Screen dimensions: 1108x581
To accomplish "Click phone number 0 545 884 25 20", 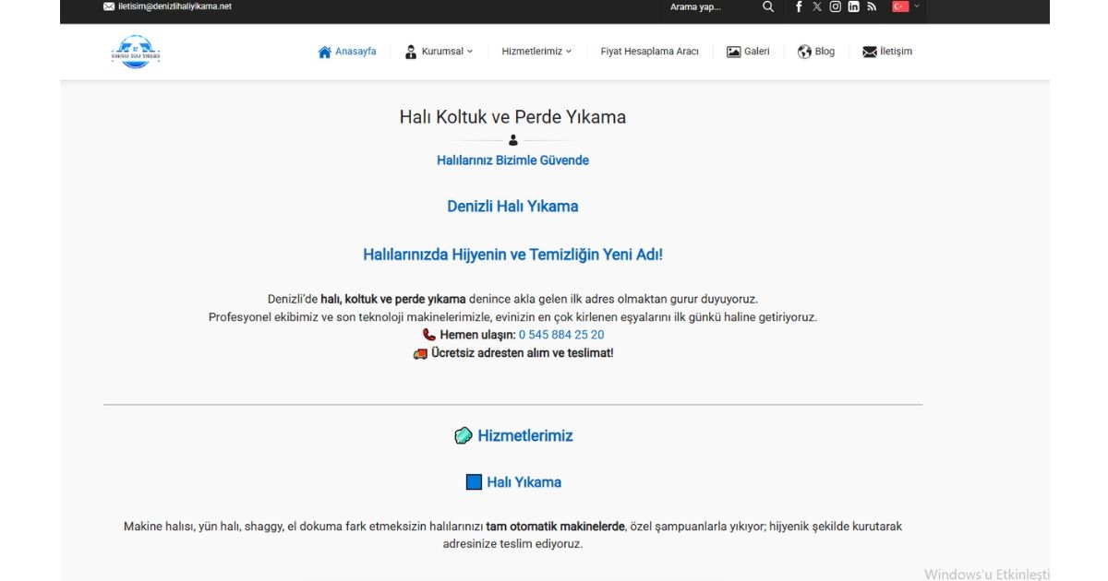I will point(561,335).
